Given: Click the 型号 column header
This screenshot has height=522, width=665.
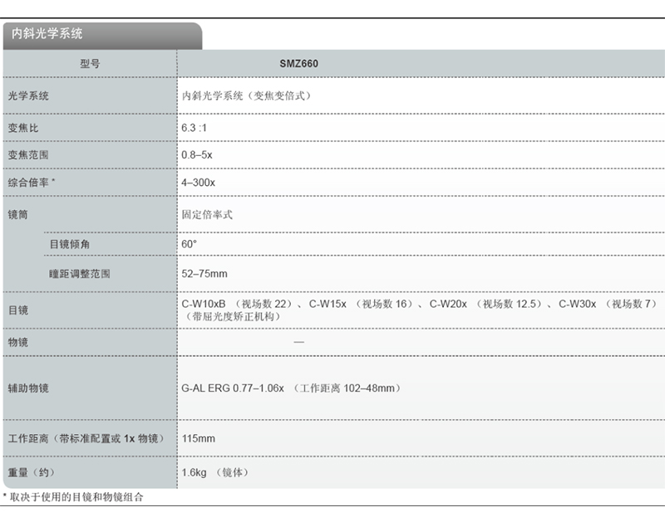Looking at the screenshot, I should coord(90,64).
